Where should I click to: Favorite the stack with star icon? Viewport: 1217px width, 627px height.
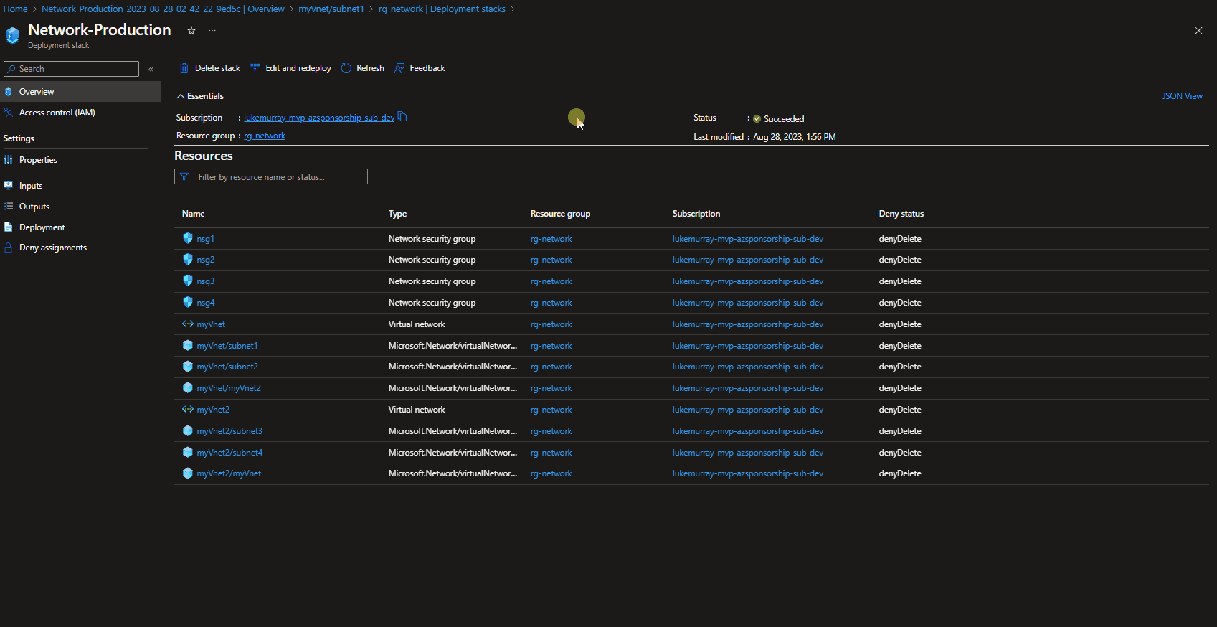[x=191, y=31]
